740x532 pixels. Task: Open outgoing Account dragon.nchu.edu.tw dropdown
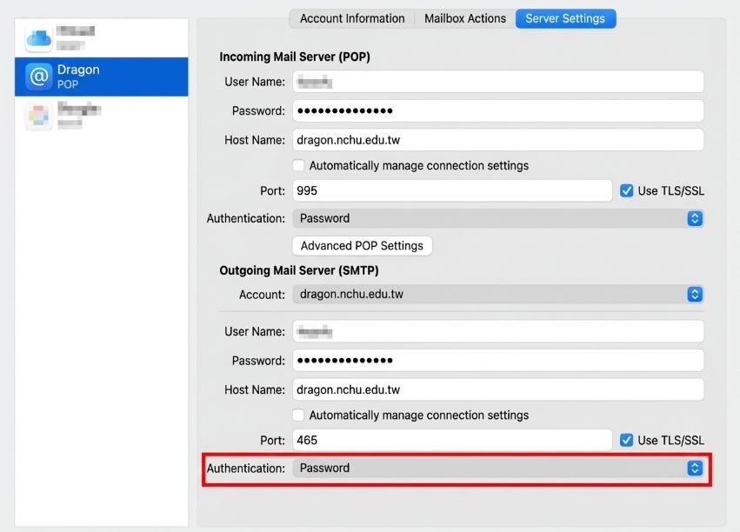498,295
